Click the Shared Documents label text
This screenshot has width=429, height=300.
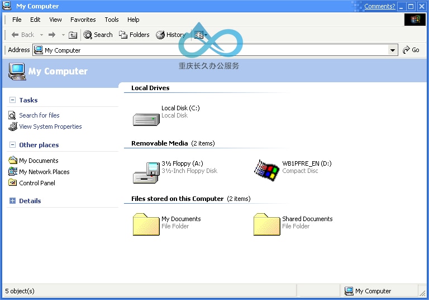pos(307,219)
